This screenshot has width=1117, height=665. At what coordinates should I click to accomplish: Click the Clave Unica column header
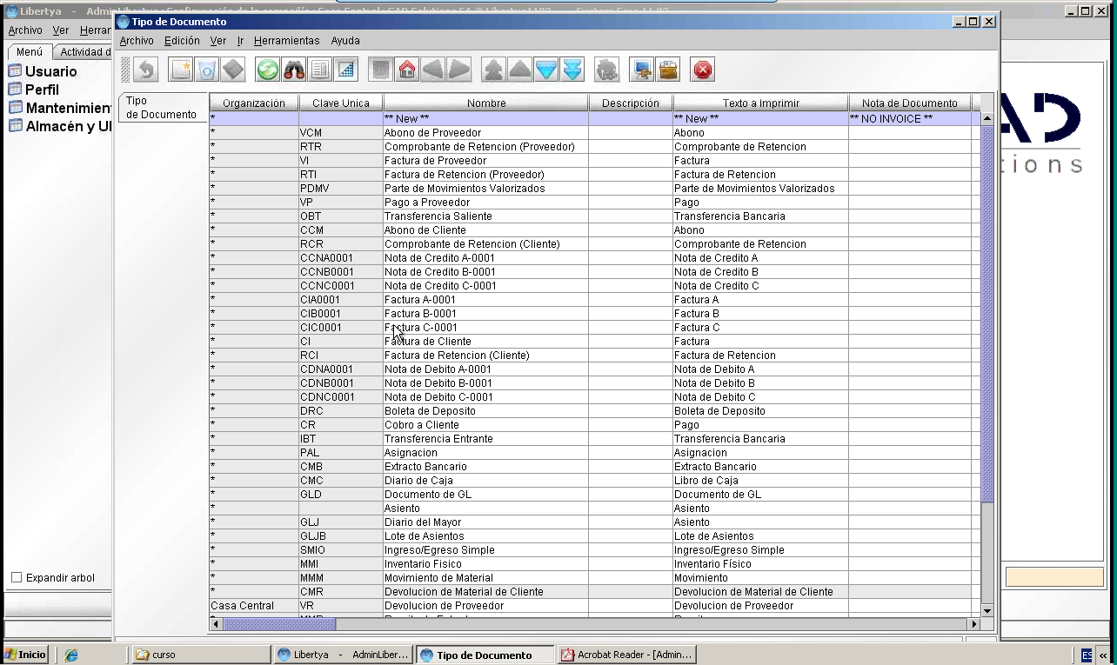(341, 103)
